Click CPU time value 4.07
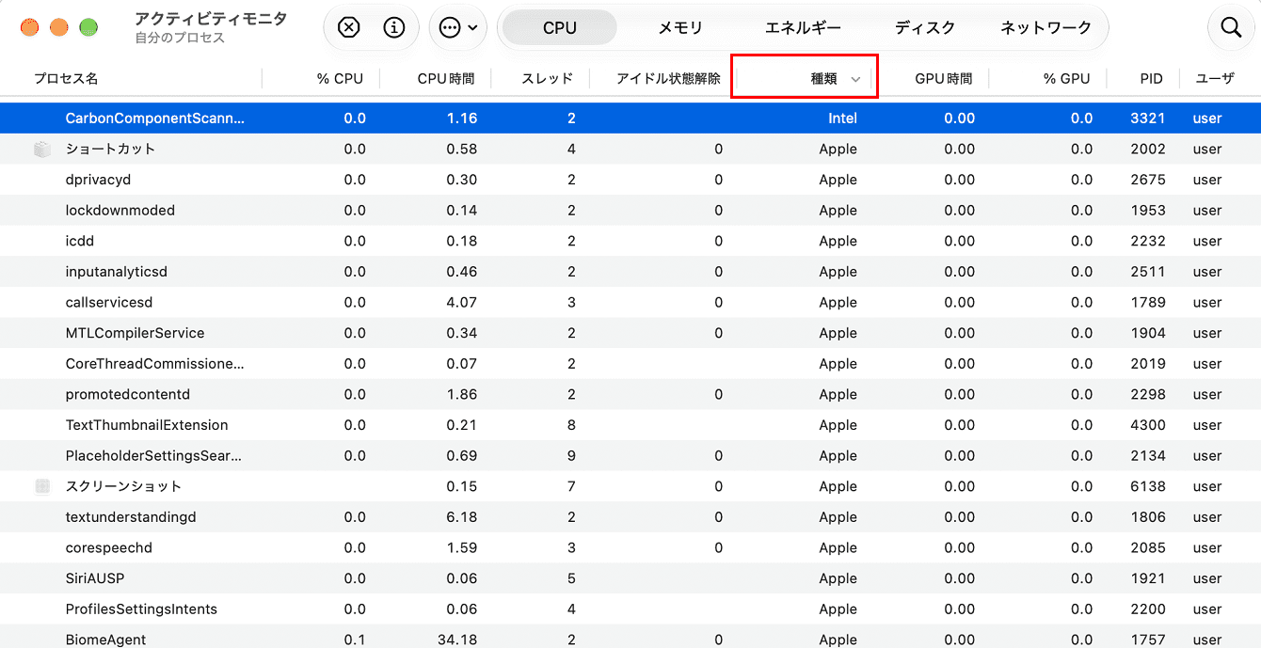Image resolution: width=1261 pixels, height=648 pixels. pos(462,302)
